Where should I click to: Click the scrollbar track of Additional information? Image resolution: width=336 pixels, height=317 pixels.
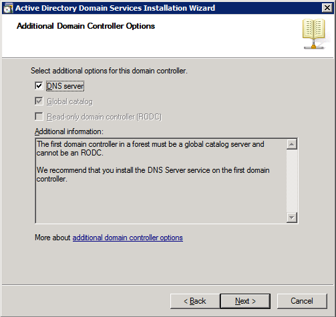(x=292, y=181)
